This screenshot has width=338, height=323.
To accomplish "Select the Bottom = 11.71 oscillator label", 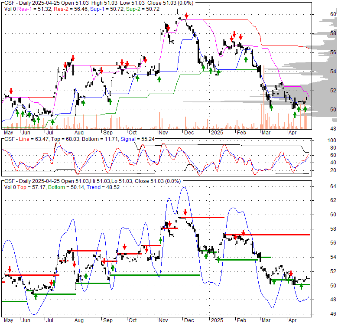I will pos(100,139).
